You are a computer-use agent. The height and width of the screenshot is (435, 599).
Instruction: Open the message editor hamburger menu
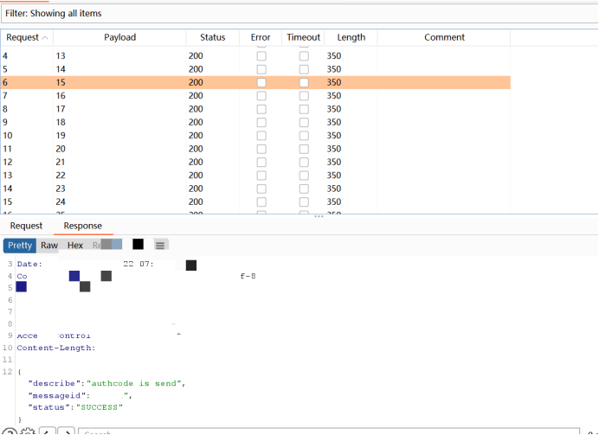tap(161, 245)
